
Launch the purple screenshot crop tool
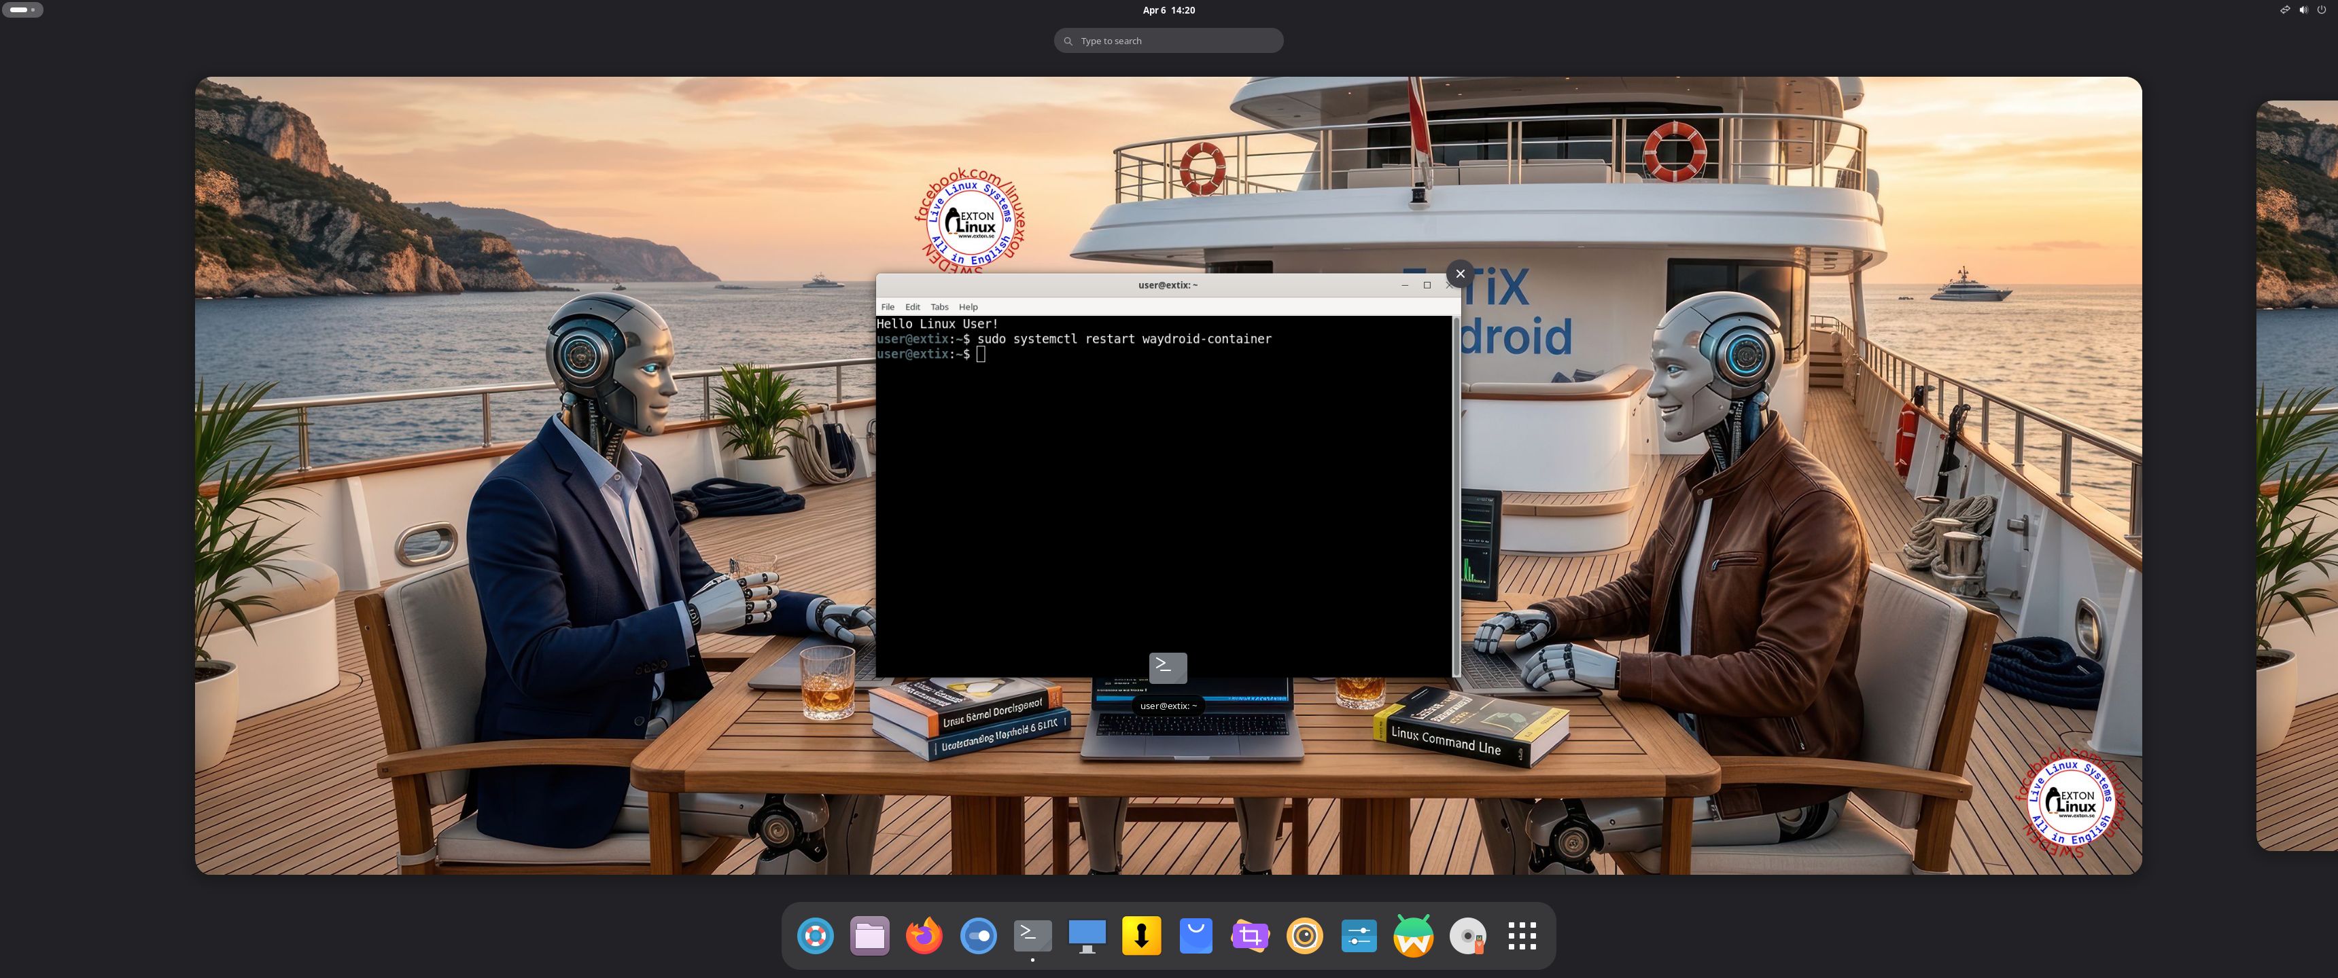point(1251,935)
